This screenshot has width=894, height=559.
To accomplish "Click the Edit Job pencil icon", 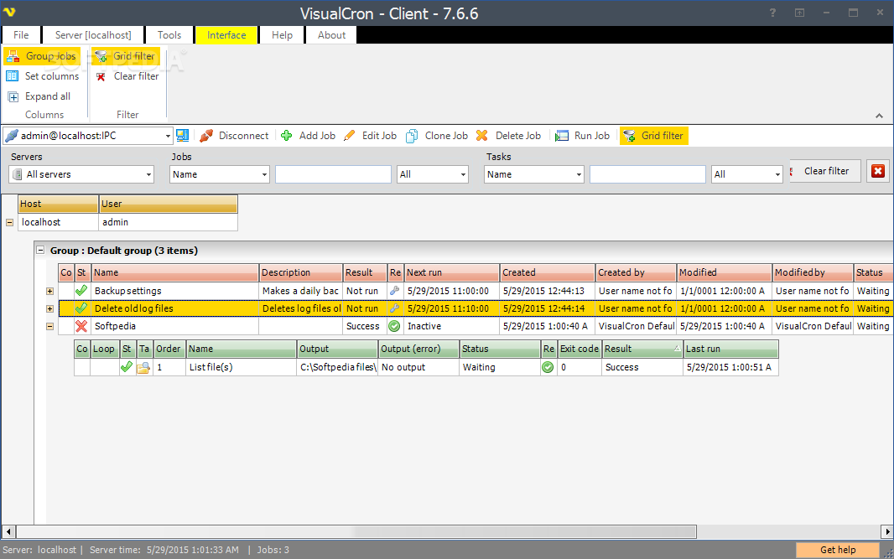I will coord(350,136).
